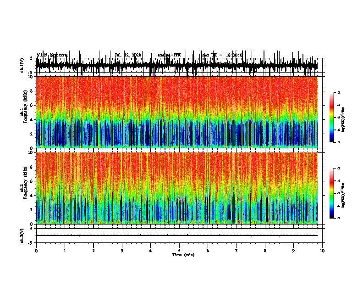This screenshot has height=281, width=363.
Task: Click the '8' kHz tick on ch.2 frequency axis
Action: (32, 167)
